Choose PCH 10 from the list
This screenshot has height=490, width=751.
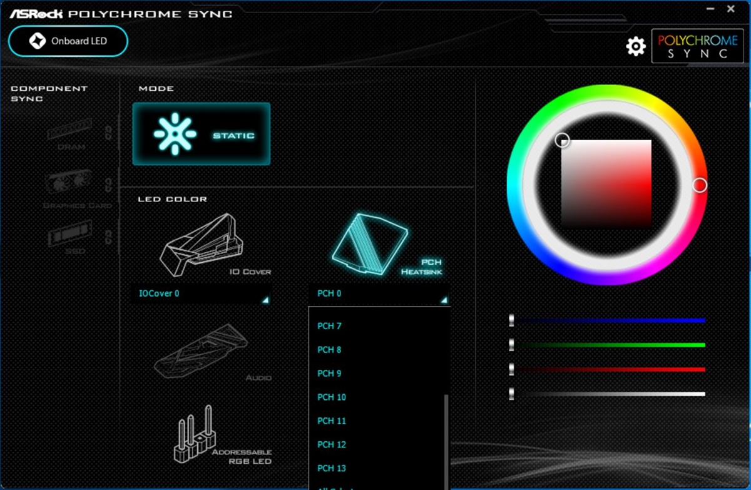coord(331,397)
